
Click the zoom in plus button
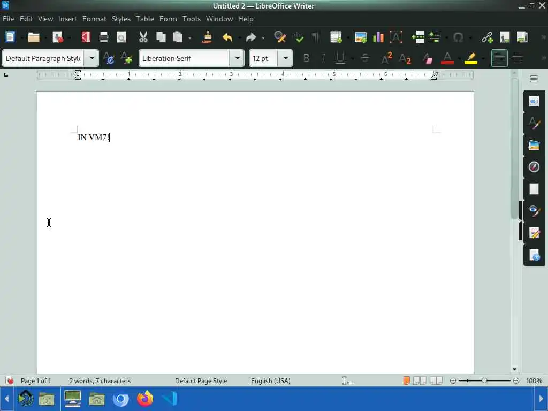tap(516, 381)
